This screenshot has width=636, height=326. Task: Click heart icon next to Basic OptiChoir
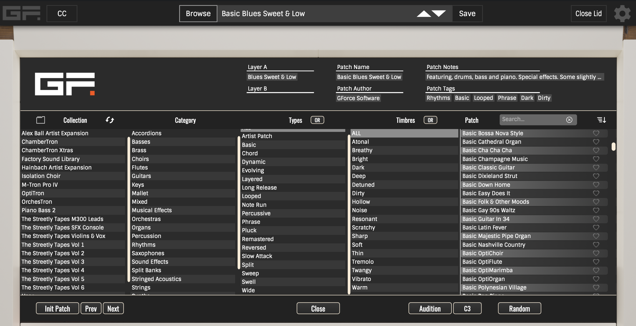[596, 253]
